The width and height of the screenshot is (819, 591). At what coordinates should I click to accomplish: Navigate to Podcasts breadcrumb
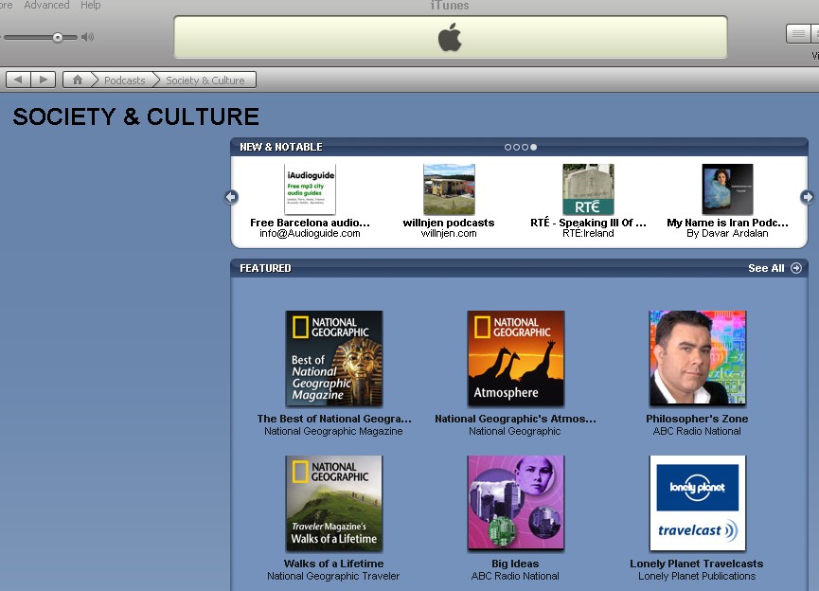pyautogui.click(x=124, y=81)
